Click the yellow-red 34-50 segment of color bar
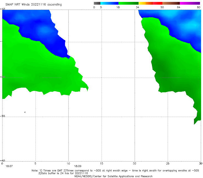The image size is (203, 178). (x=150, y=3)
